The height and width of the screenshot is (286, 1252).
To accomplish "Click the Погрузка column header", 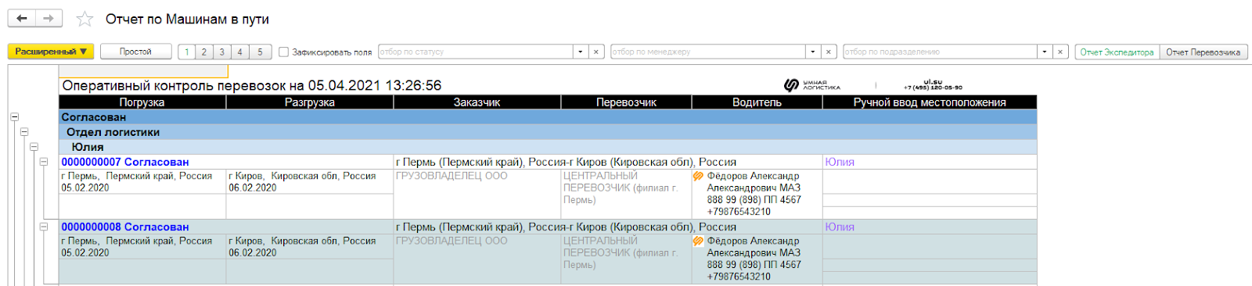I will 142,102.
